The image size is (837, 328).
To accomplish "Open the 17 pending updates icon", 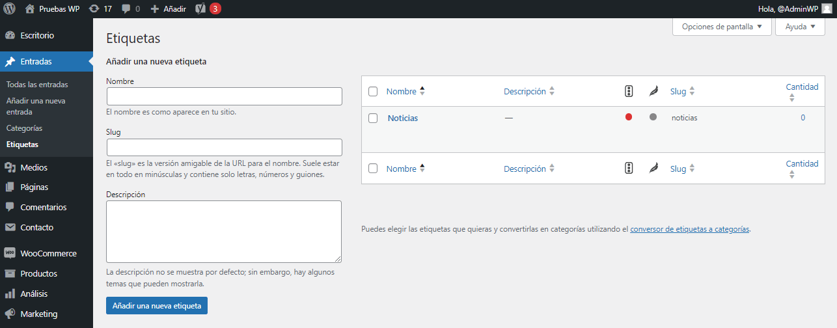I will pyautogui.click(x=94, y=9).
